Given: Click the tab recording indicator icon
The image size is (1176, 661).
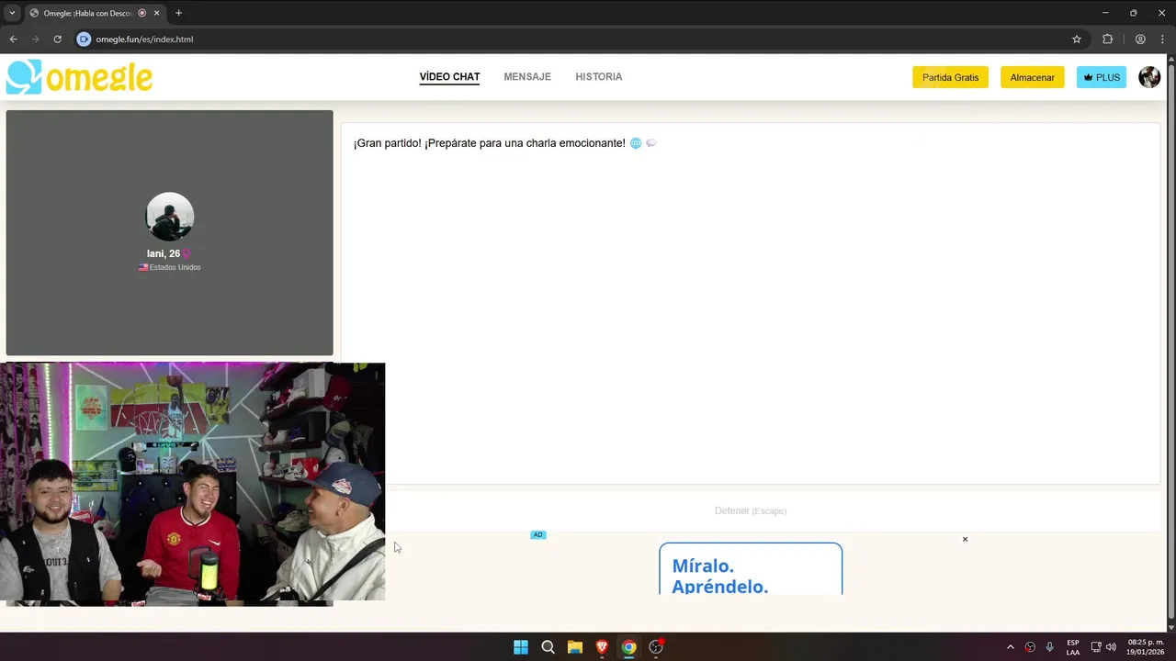Looking at the screenshot, I should coord(141,13).
